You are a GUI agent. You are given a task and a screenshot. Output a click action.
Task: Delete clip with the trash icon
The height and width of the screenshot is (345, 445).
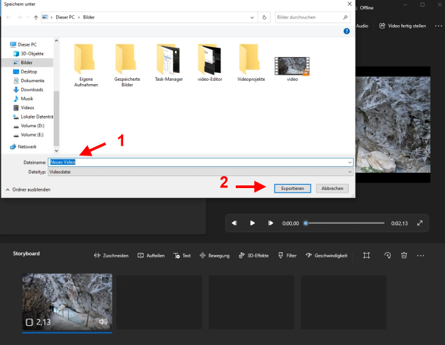tap(404, 256)
